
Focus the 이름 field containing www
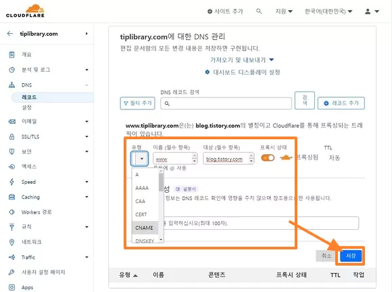[175, 158]
